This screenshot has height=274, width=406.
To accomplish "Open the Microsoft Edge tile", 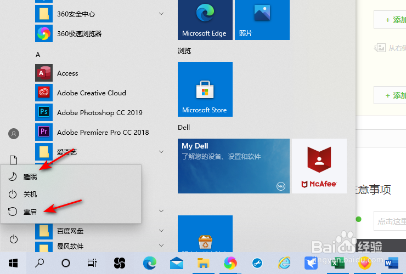I will click(x=205, y=20).
